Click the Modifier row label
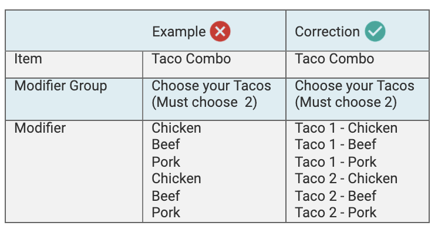Screen dimensions: 438x229 tap(40, 128)
